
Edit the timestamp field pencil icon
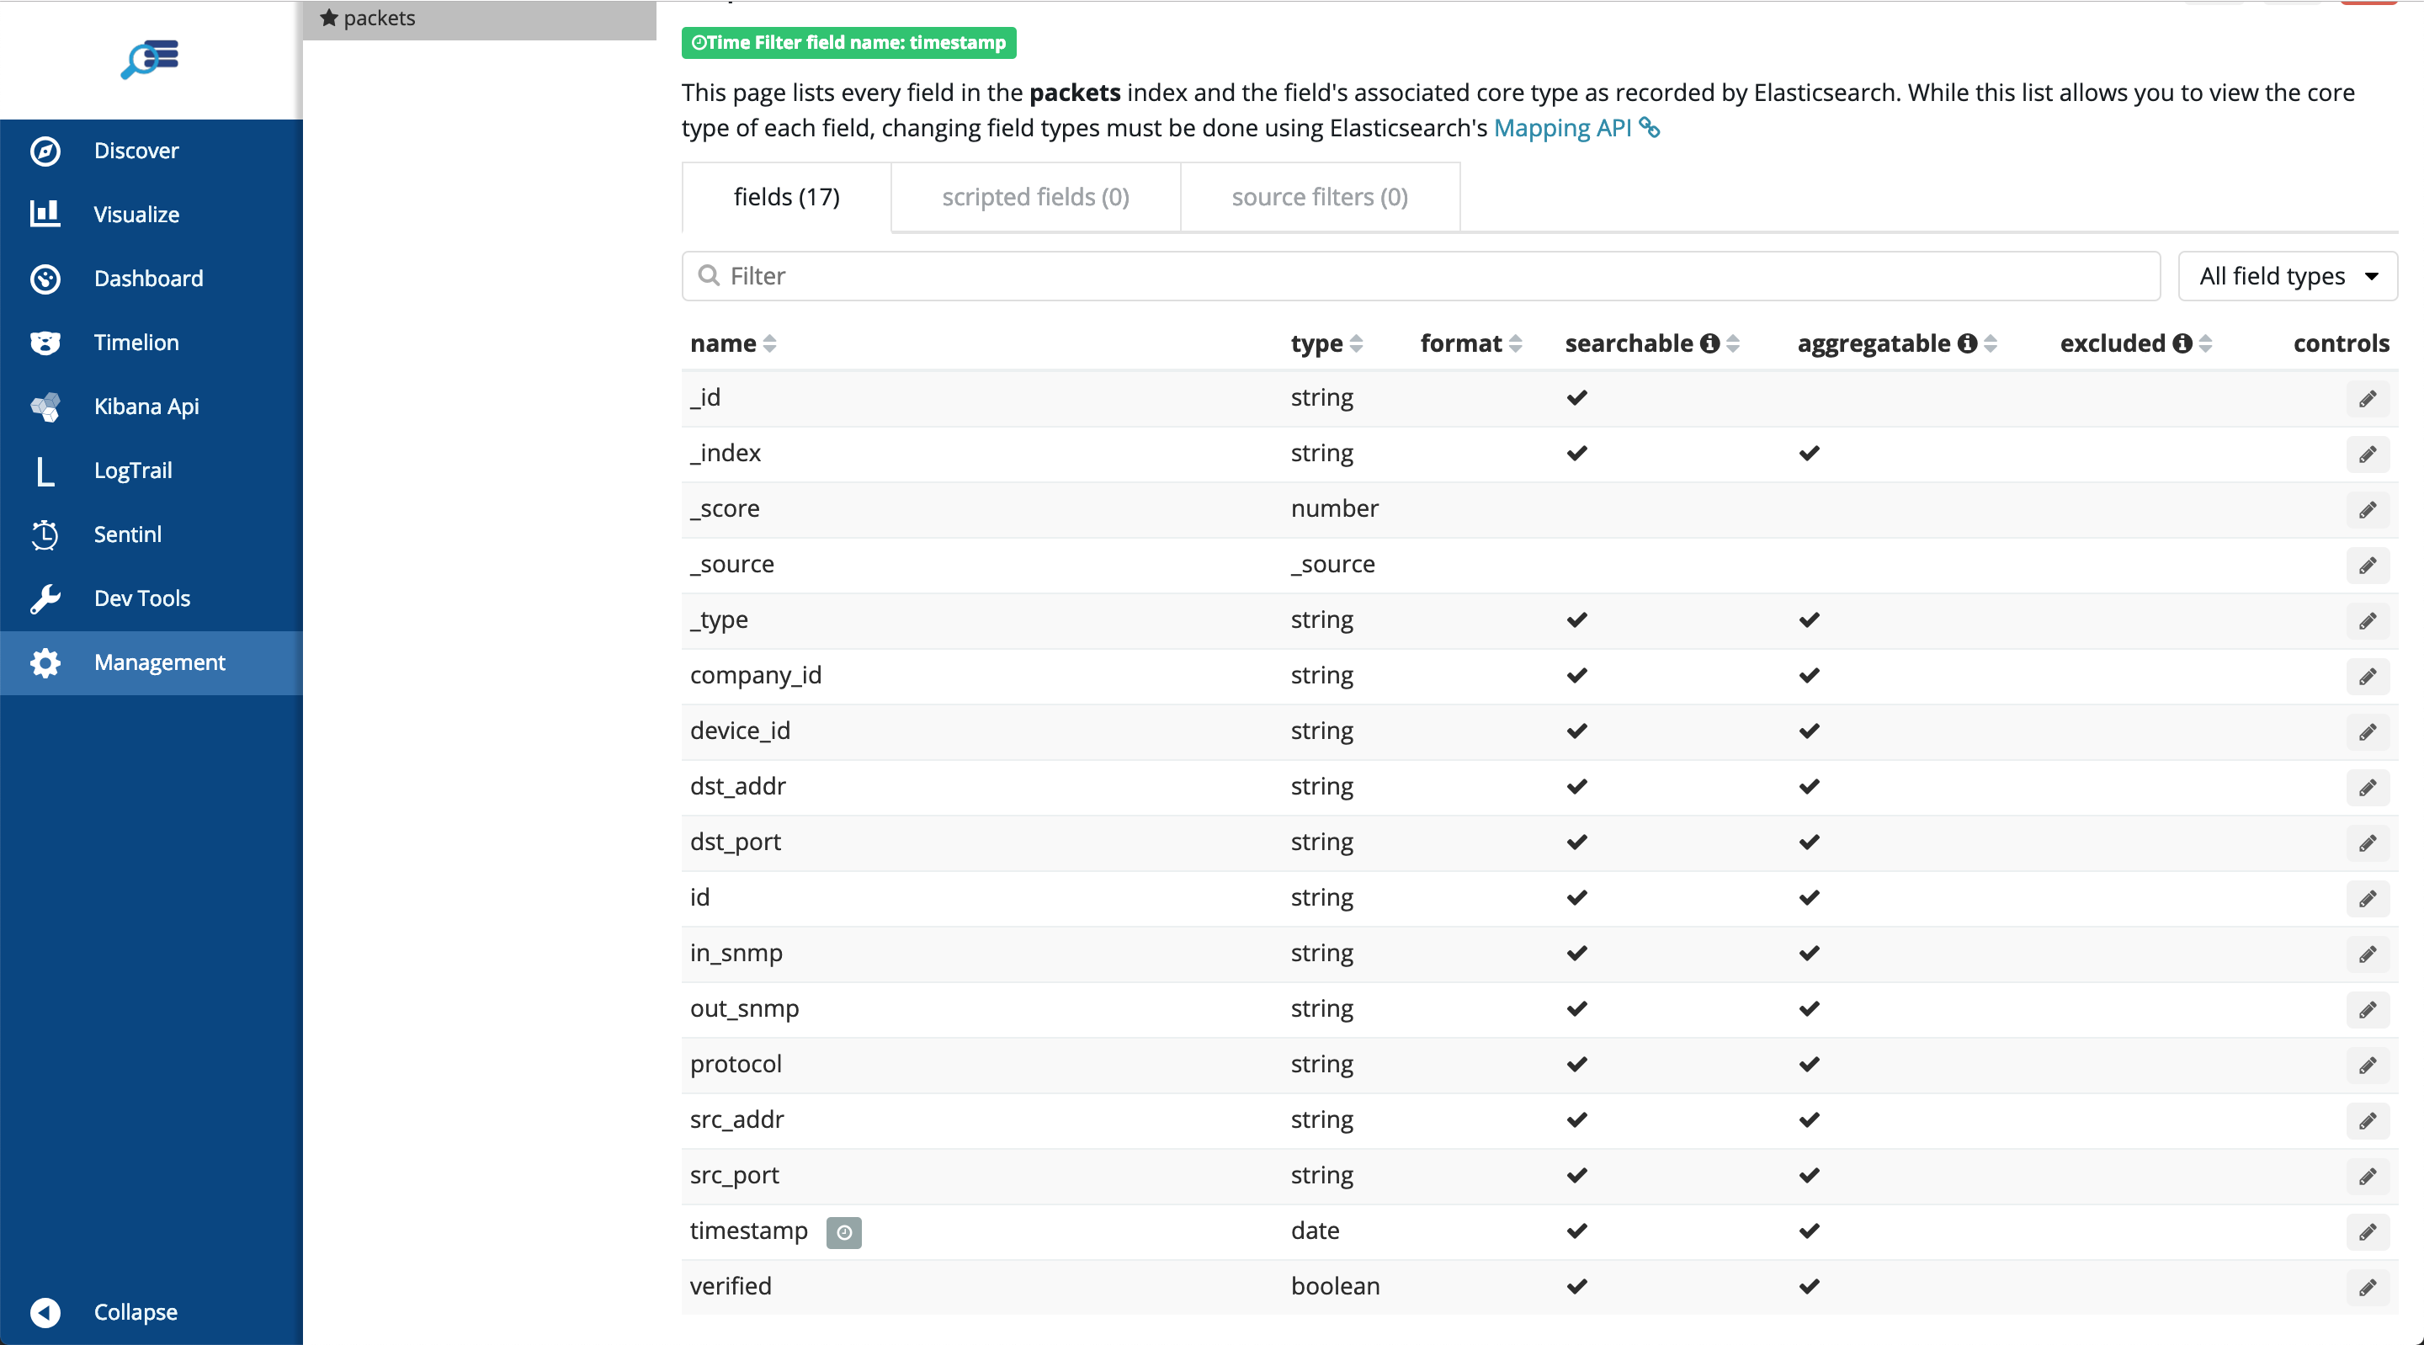(2367, 1232)
